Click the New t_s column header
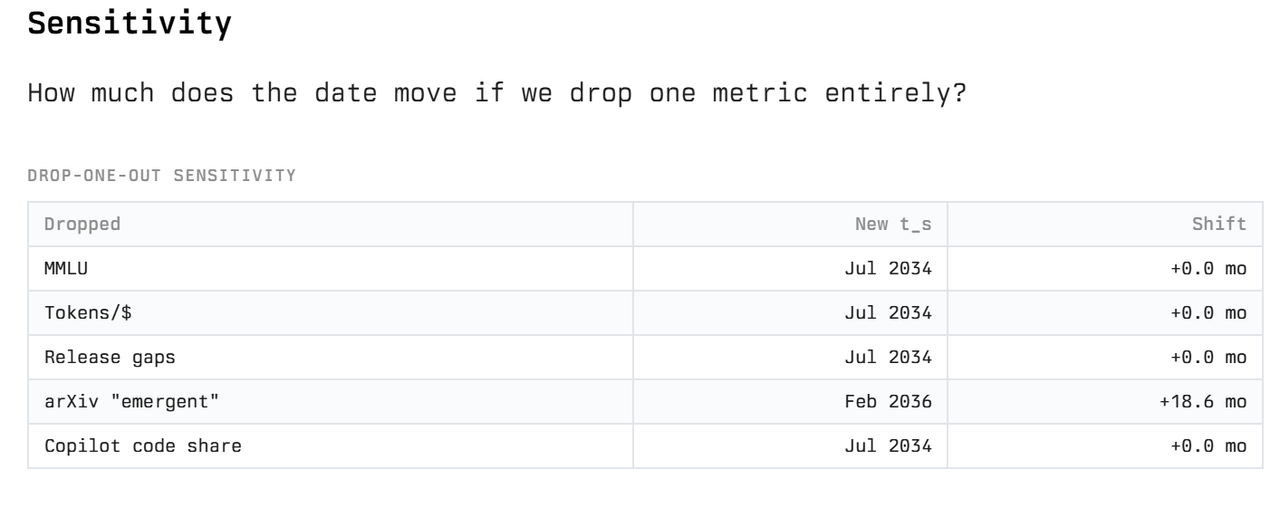Screen dimensions: 1280x517 coord(892,225)
